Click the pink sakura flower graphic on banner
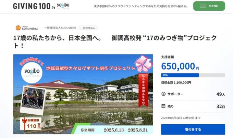The image size is (233, 138). click(143, 64)
